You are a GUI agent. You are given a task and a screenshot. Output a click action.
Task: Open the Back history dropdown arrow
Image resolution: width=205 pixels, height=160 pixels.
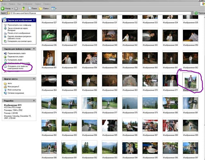coord(12,9)
